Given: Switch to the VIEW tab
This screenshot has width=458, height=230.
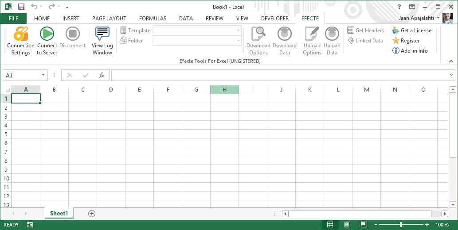Looking at the screenshot, I should click(242, 19).
